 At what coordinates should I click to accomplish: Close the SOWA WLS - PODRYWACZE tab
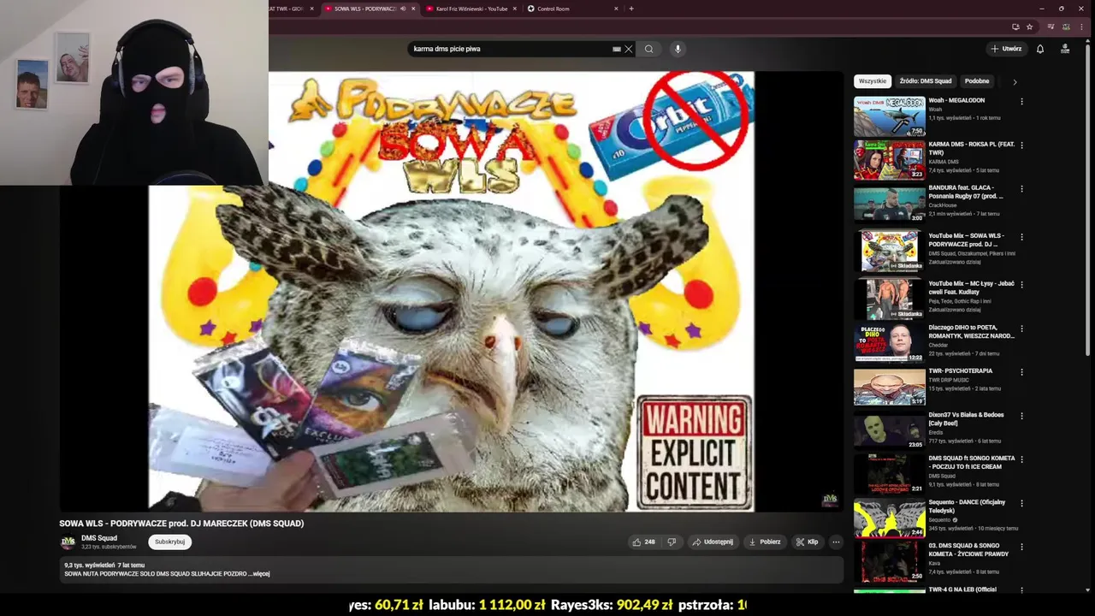pyautogui.click(x=413, y=9)
